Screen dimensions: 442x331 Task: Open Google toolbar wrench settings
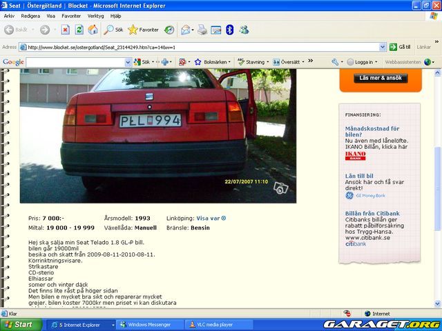click(335, 62)
